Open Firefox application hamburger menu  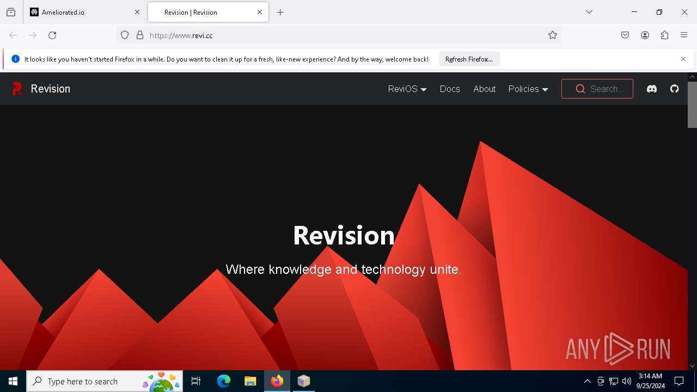point(684,35)
